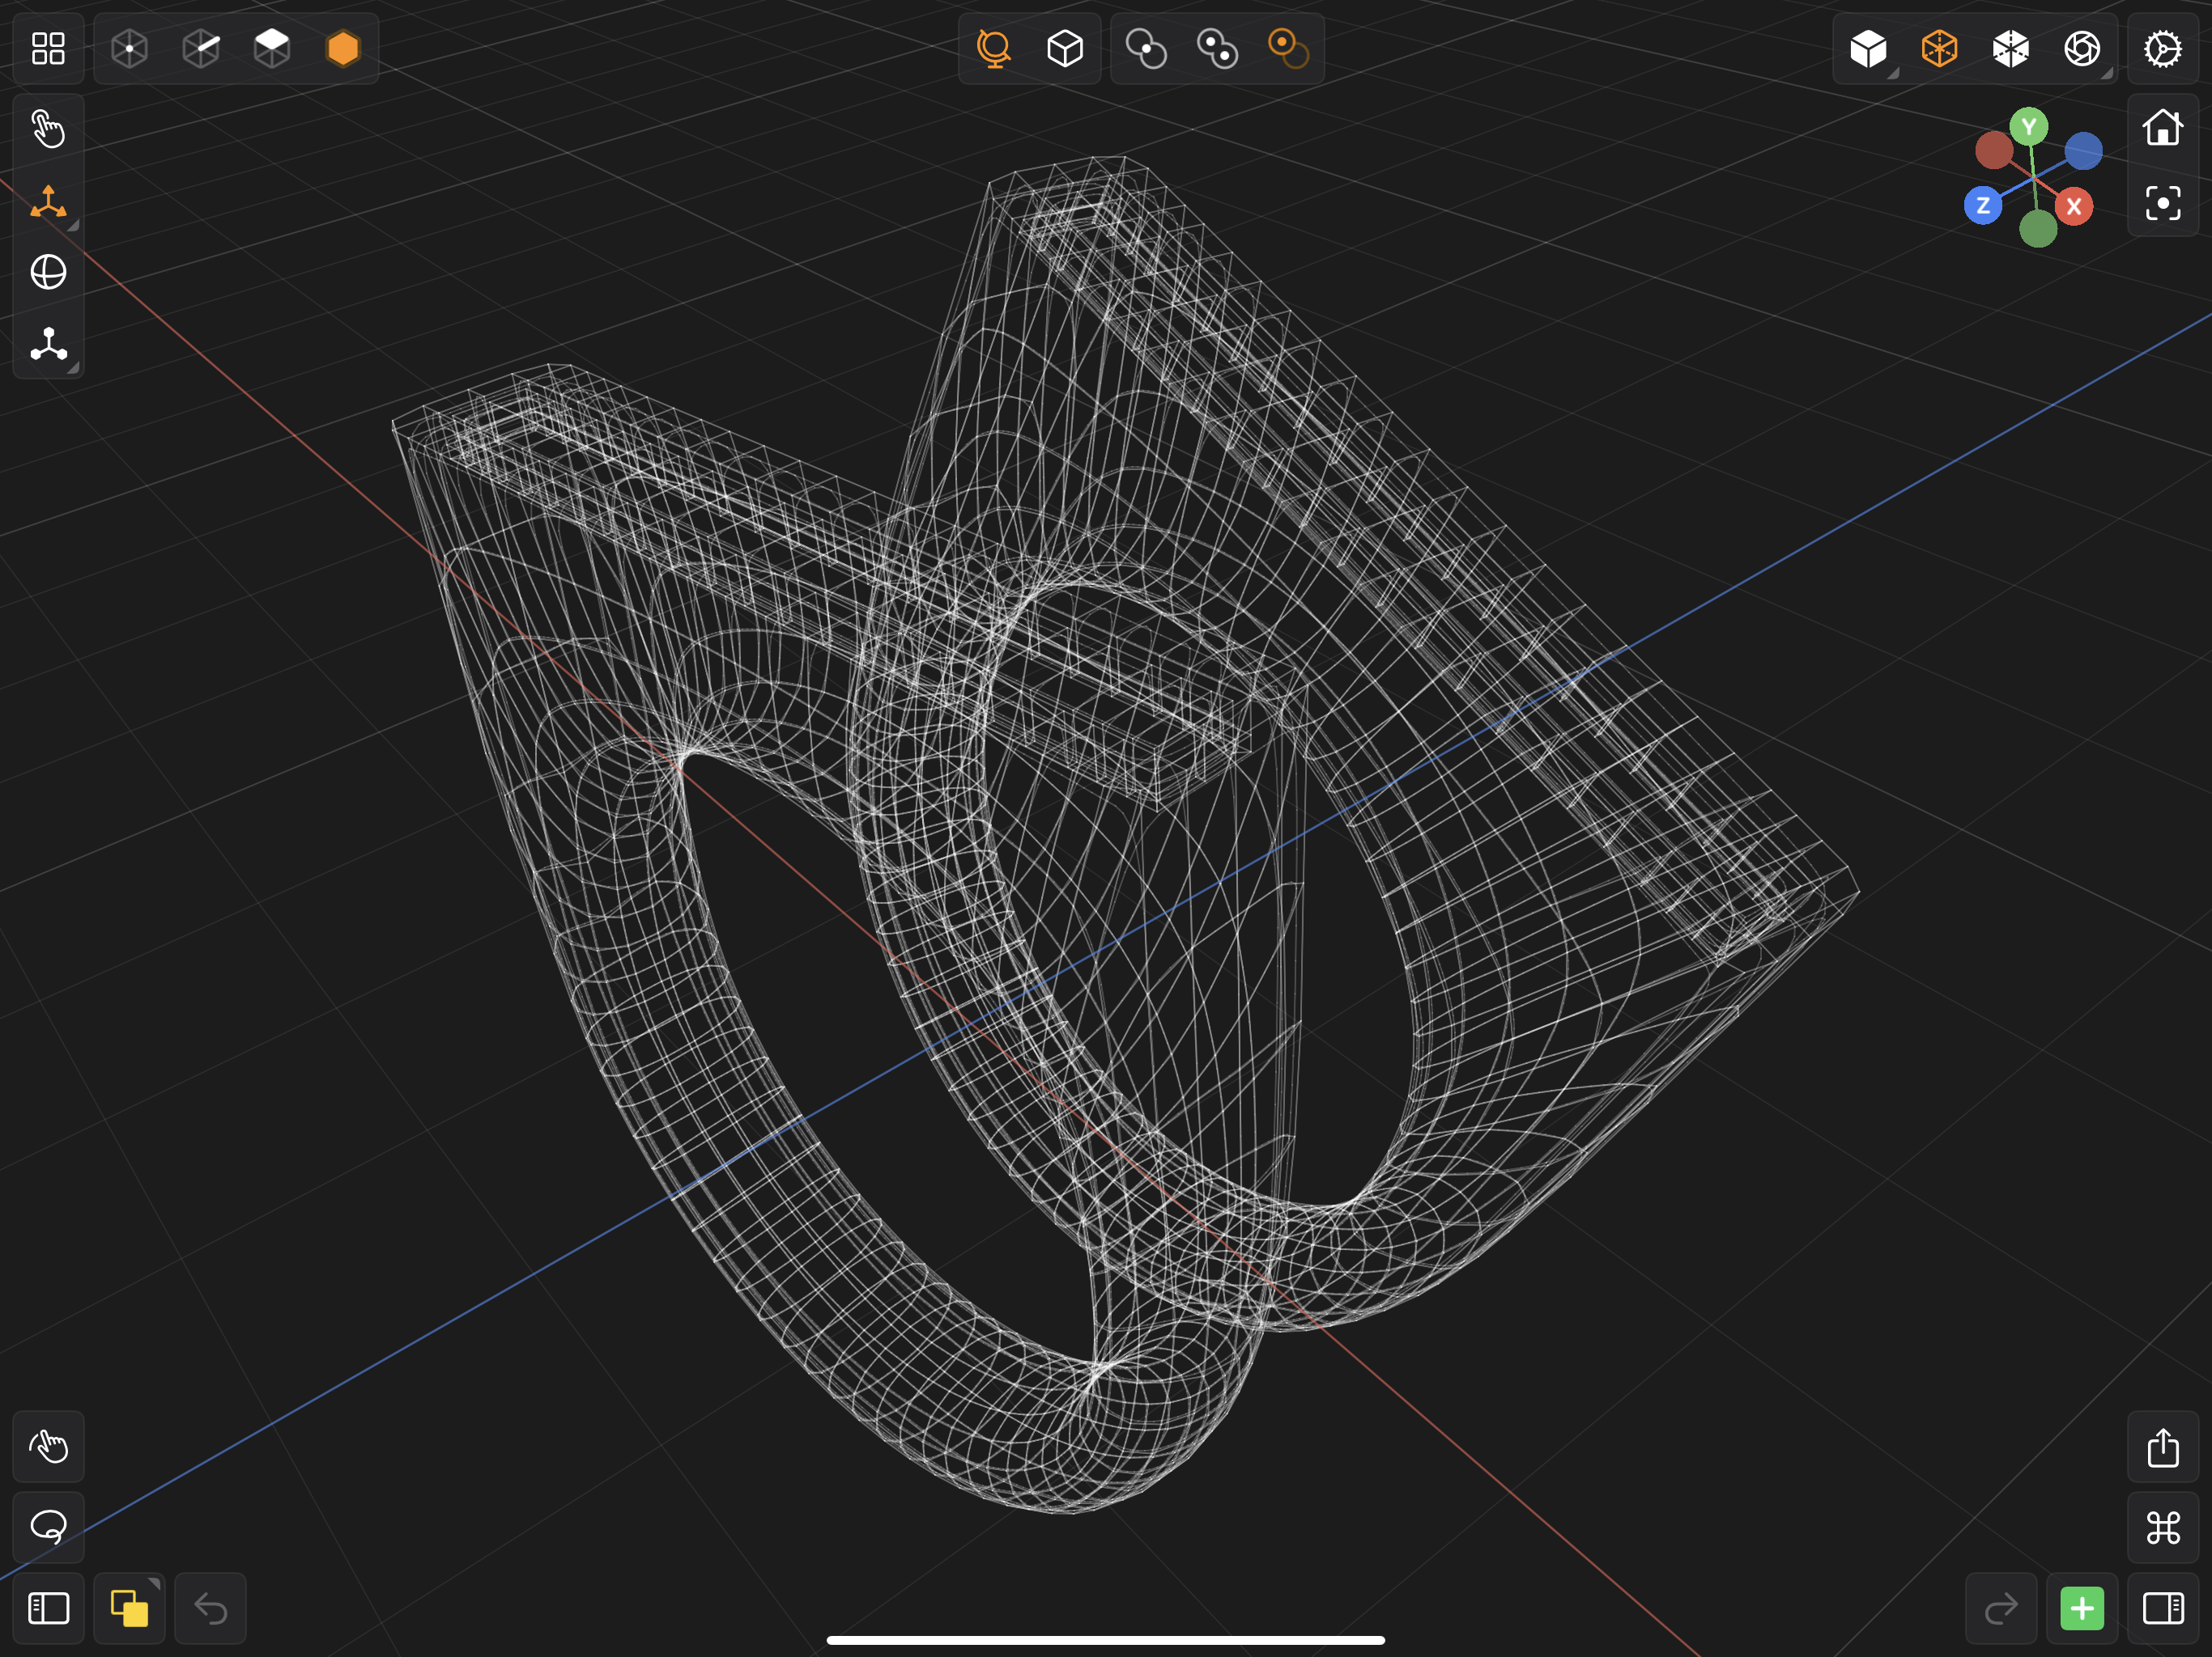The width and height of the screenshot is (2212, 1657).
Task: Open the left sidebar panel
Action: tap(48, 1608)
